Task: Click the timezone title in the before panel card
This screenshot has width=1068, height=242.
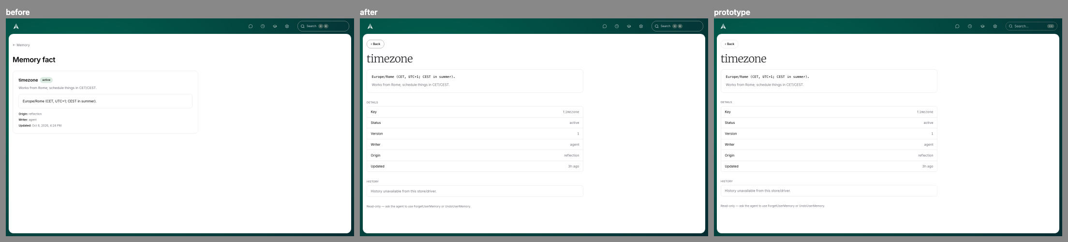Action: pyautogui.click(x=28, y=80)
